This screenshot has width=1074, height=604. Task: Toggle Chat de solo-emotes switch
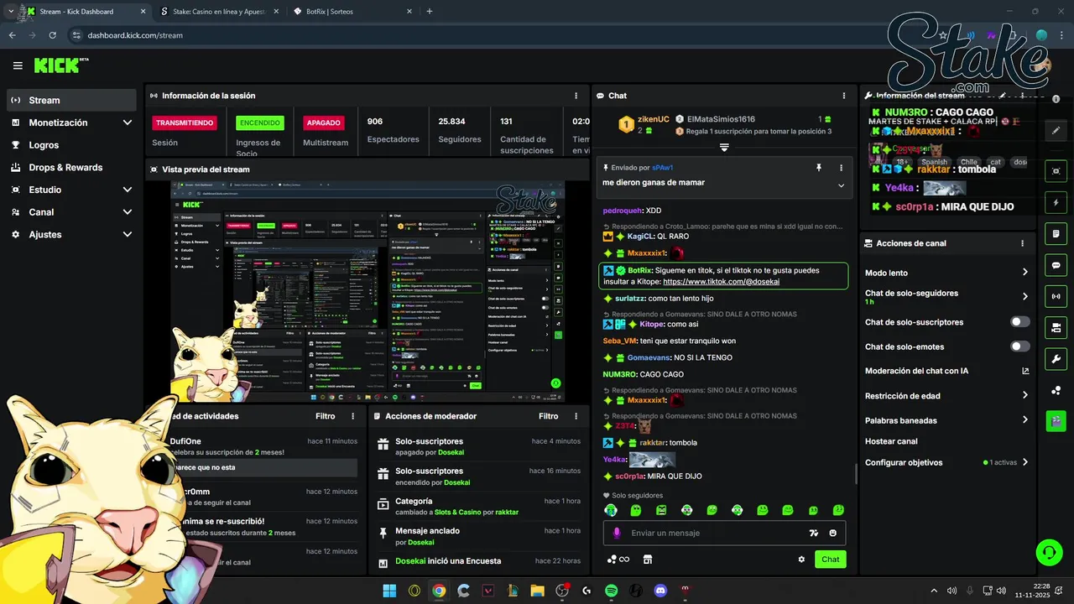[1020, 346]
